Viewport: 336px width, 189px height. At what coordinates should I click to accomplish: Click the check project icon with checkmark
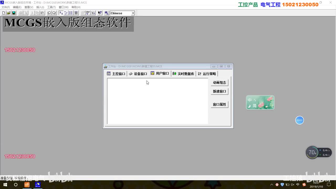pyautogui.click(x=88, y=13)
